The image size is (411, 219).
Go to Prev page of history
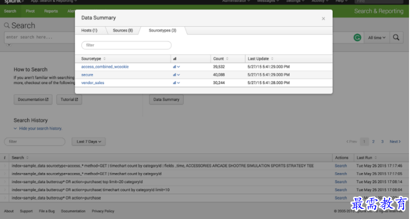coord(352,142)
